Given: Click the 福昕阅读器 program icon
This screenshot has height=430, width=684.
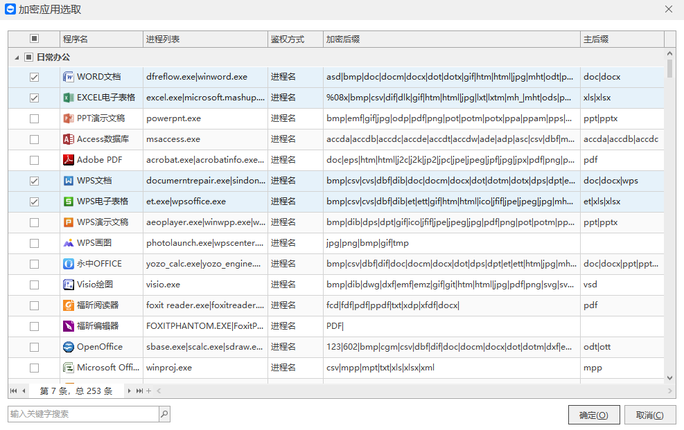Looking at the screenshot, I should pos(69,305).
